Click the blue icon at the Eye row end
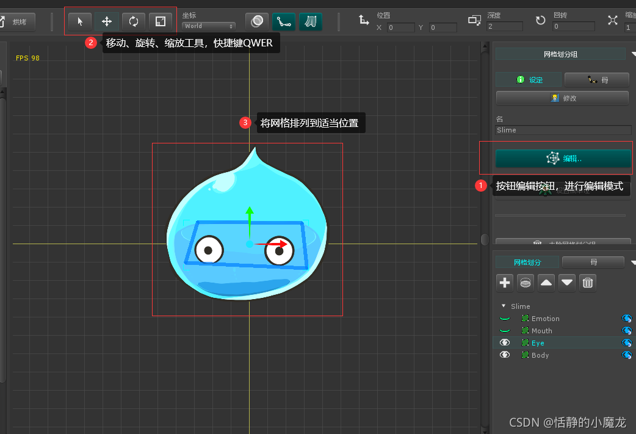 click(x=626, y=342)
